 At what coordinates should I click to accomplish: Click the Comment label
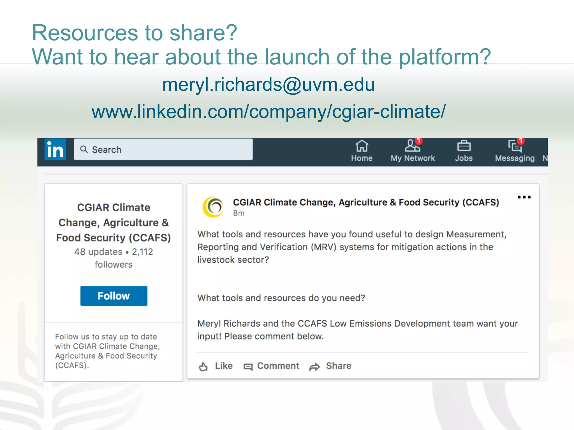point(278,366)
